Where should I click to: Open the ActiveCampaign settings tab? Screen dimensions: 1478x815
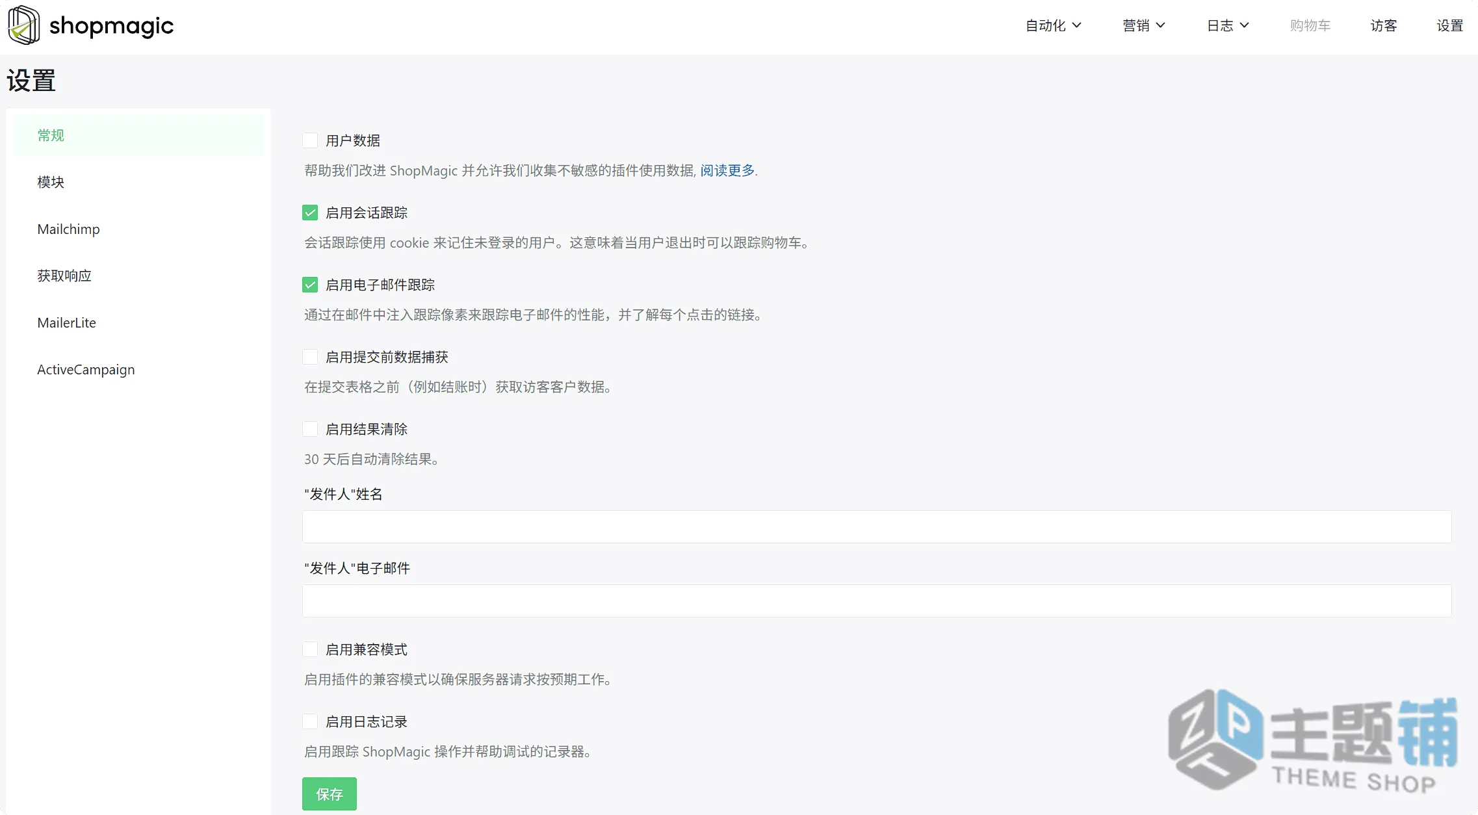coord(138,369)
